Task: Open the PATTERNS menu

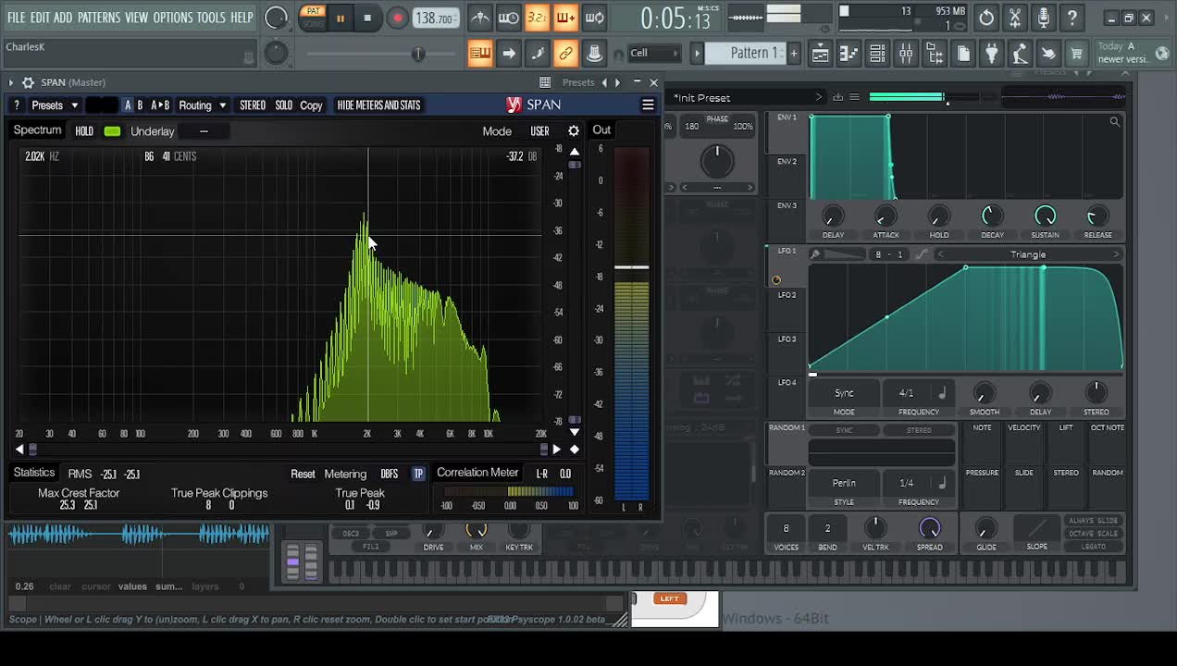Action: coord(98,18)
